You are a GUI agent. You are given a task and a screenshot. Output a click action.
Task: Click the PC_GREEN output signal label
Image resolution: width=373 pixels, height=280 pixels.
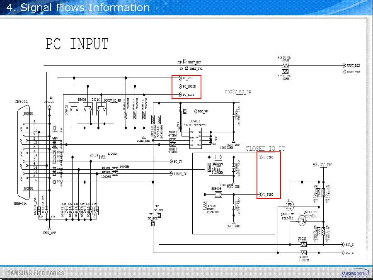pos(189,86)
